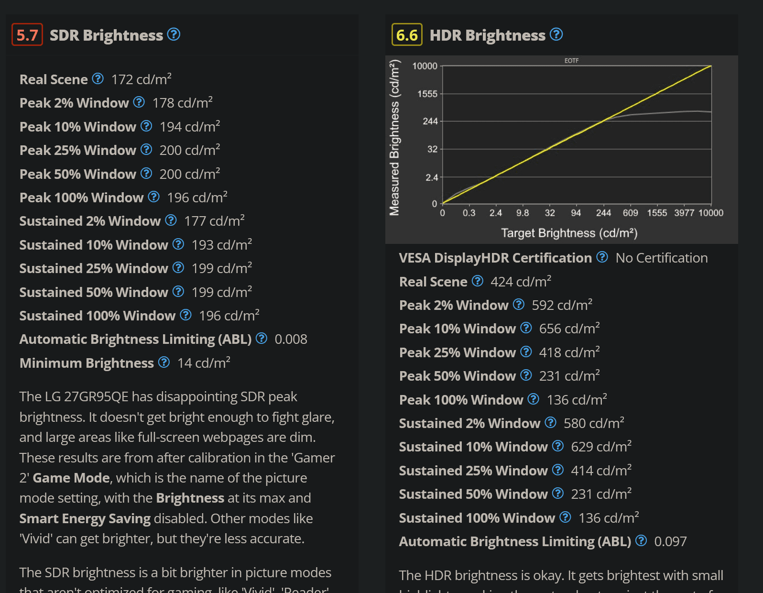Click help icon beside SDR Real Scene
The image size is (763, 593).
98,78
